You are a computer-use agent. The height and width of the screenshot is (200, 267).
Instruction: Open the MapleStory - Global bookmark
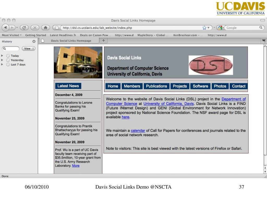point(153,35)
